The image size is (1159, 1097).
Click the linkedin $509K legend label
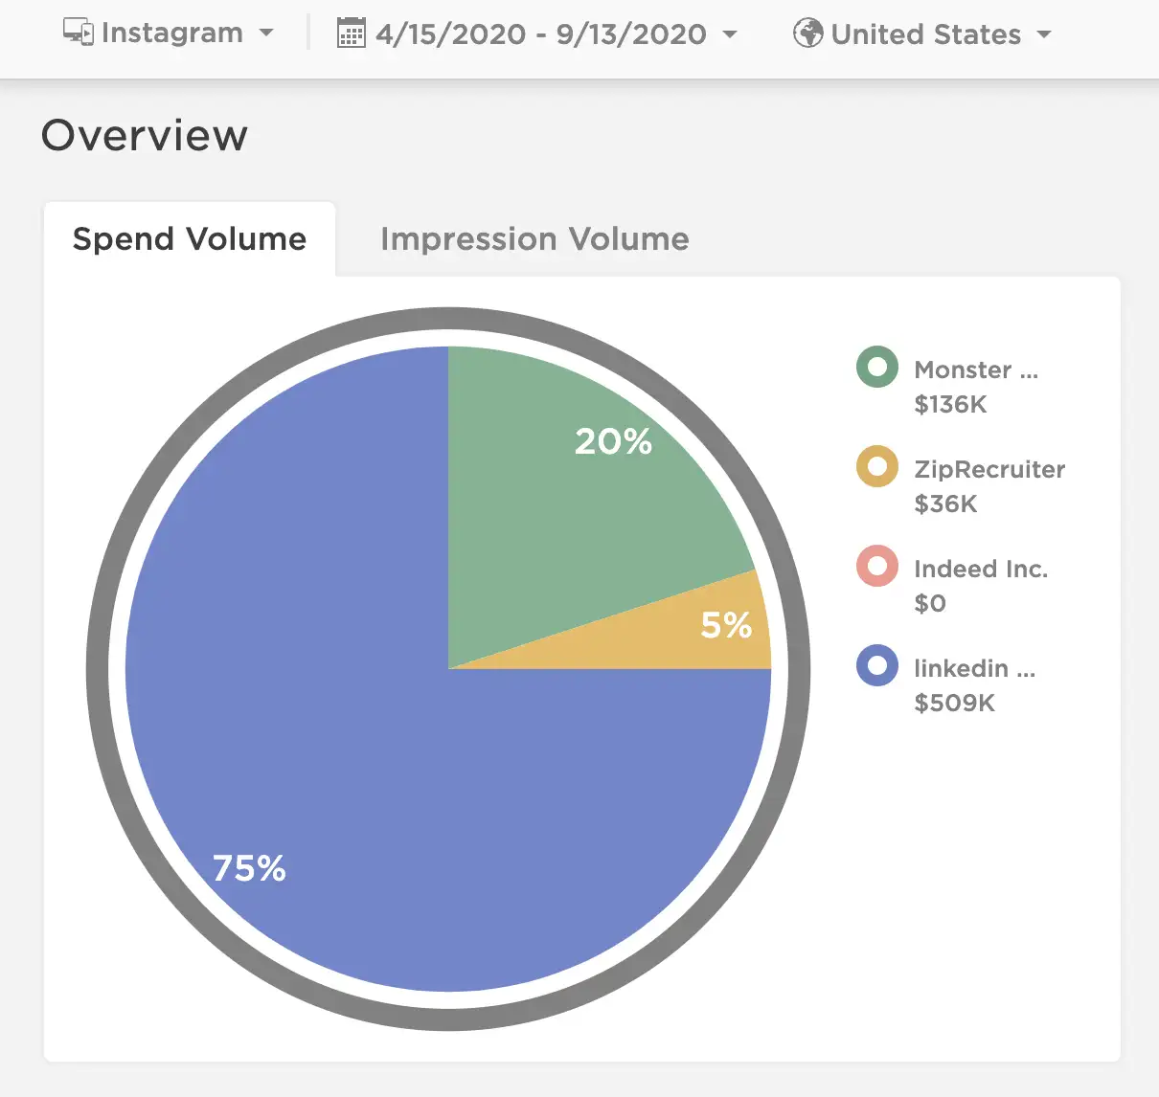[975, 685]
